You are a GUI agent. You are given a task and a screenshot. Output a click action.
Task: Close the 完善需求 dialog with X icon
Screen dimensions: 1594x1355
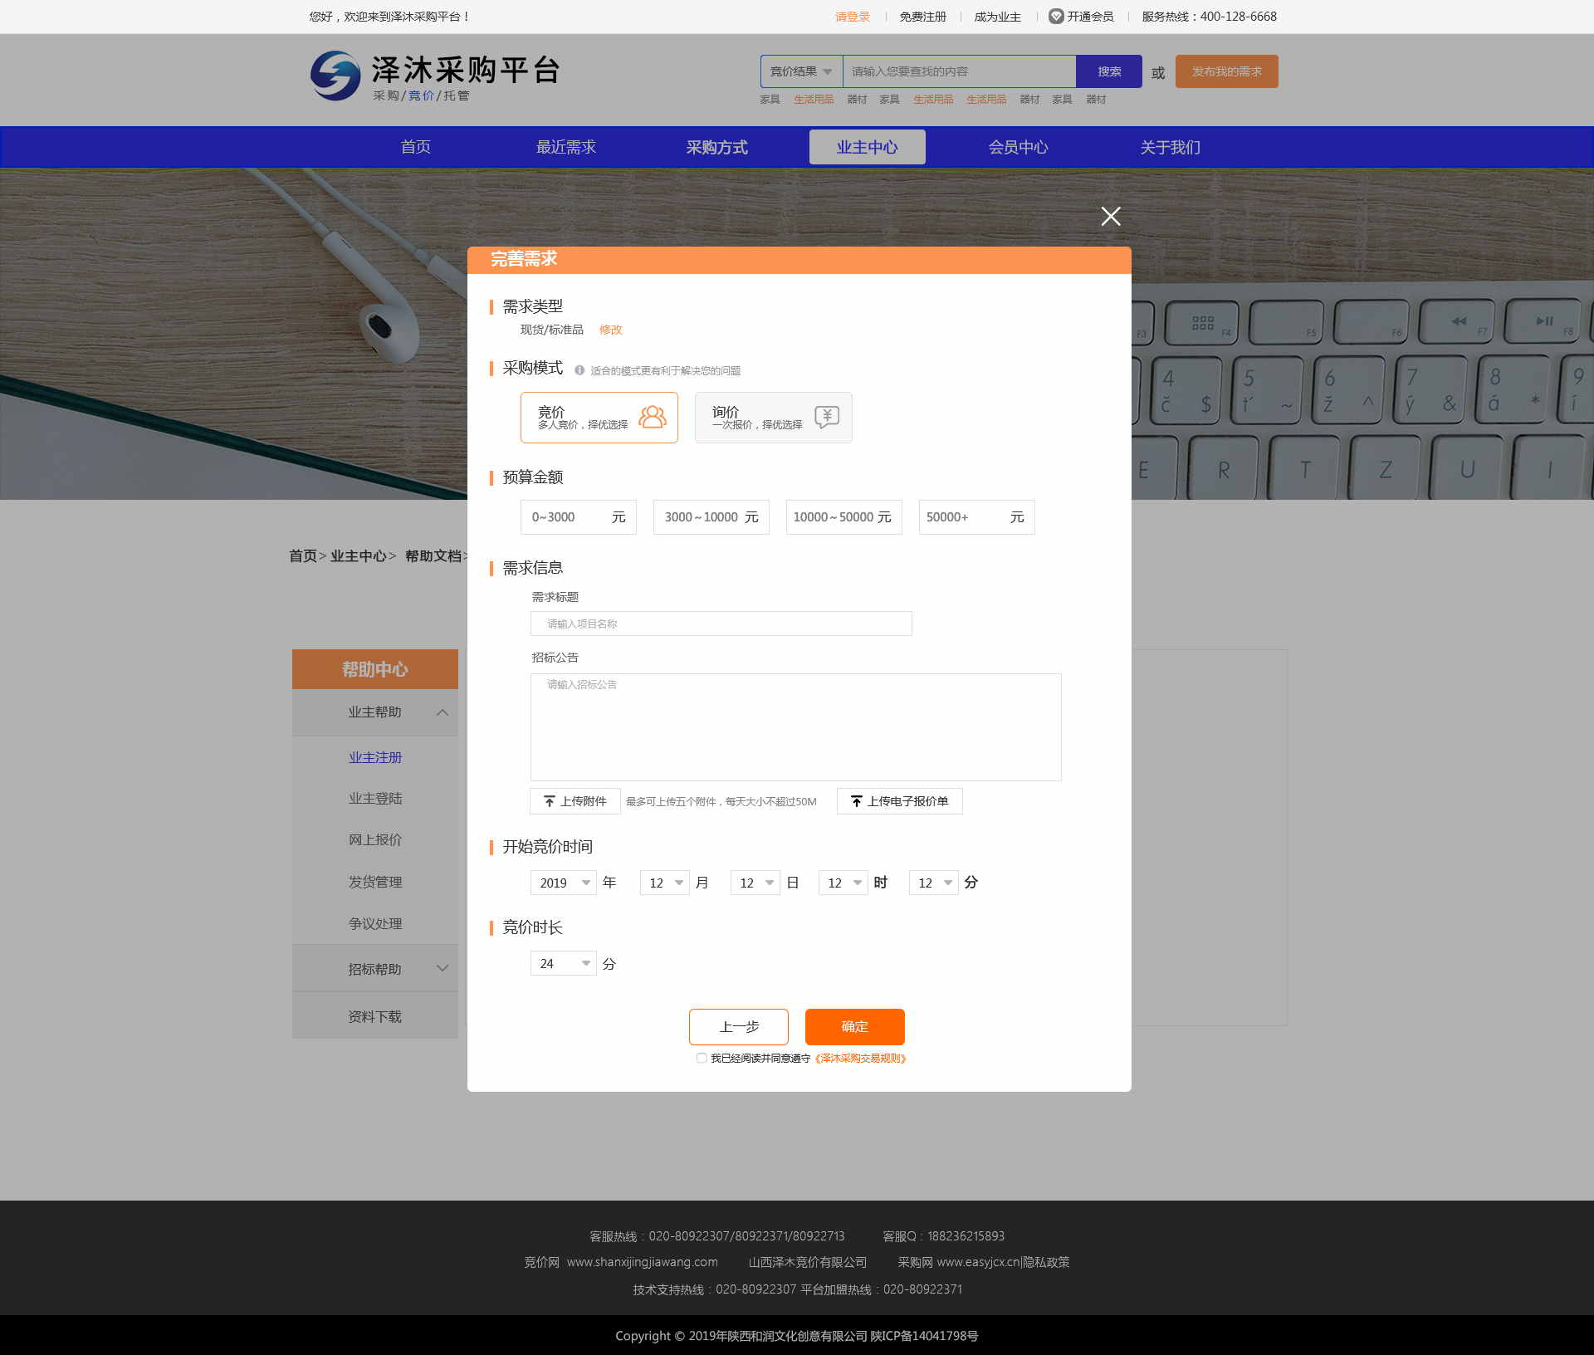click(1110, 217)
